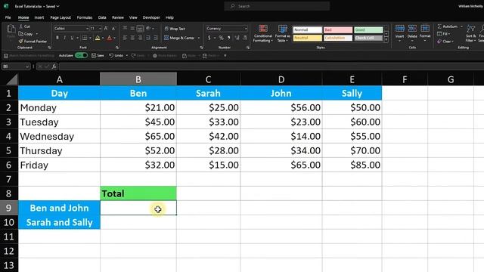Open the Name Box dropdown
Image resolution: width=484 pixels, height=272 pixels.
pos(27,66)
